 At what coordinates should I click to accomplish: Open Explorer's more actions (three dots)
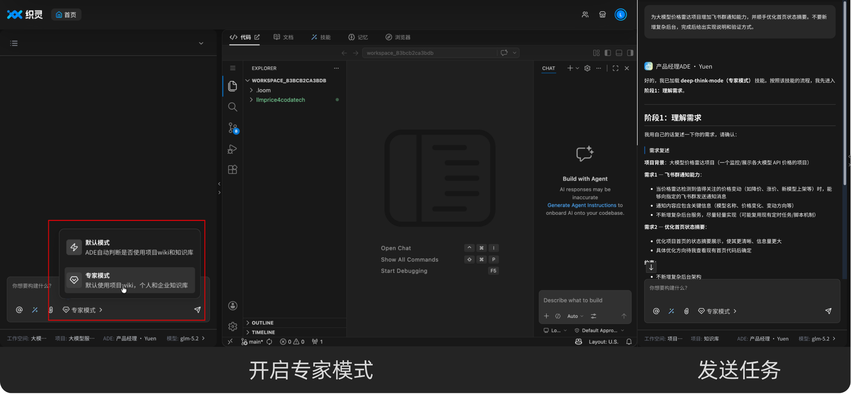tap(336, 68)
